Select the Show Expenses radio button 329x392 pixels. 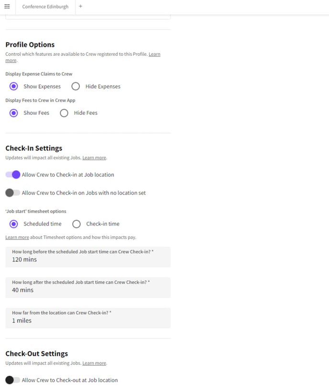click(14, 87)
